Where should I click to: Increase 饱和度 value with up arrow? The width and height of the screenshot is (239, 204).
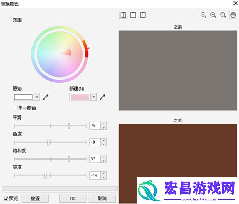(x=103, y=157)
